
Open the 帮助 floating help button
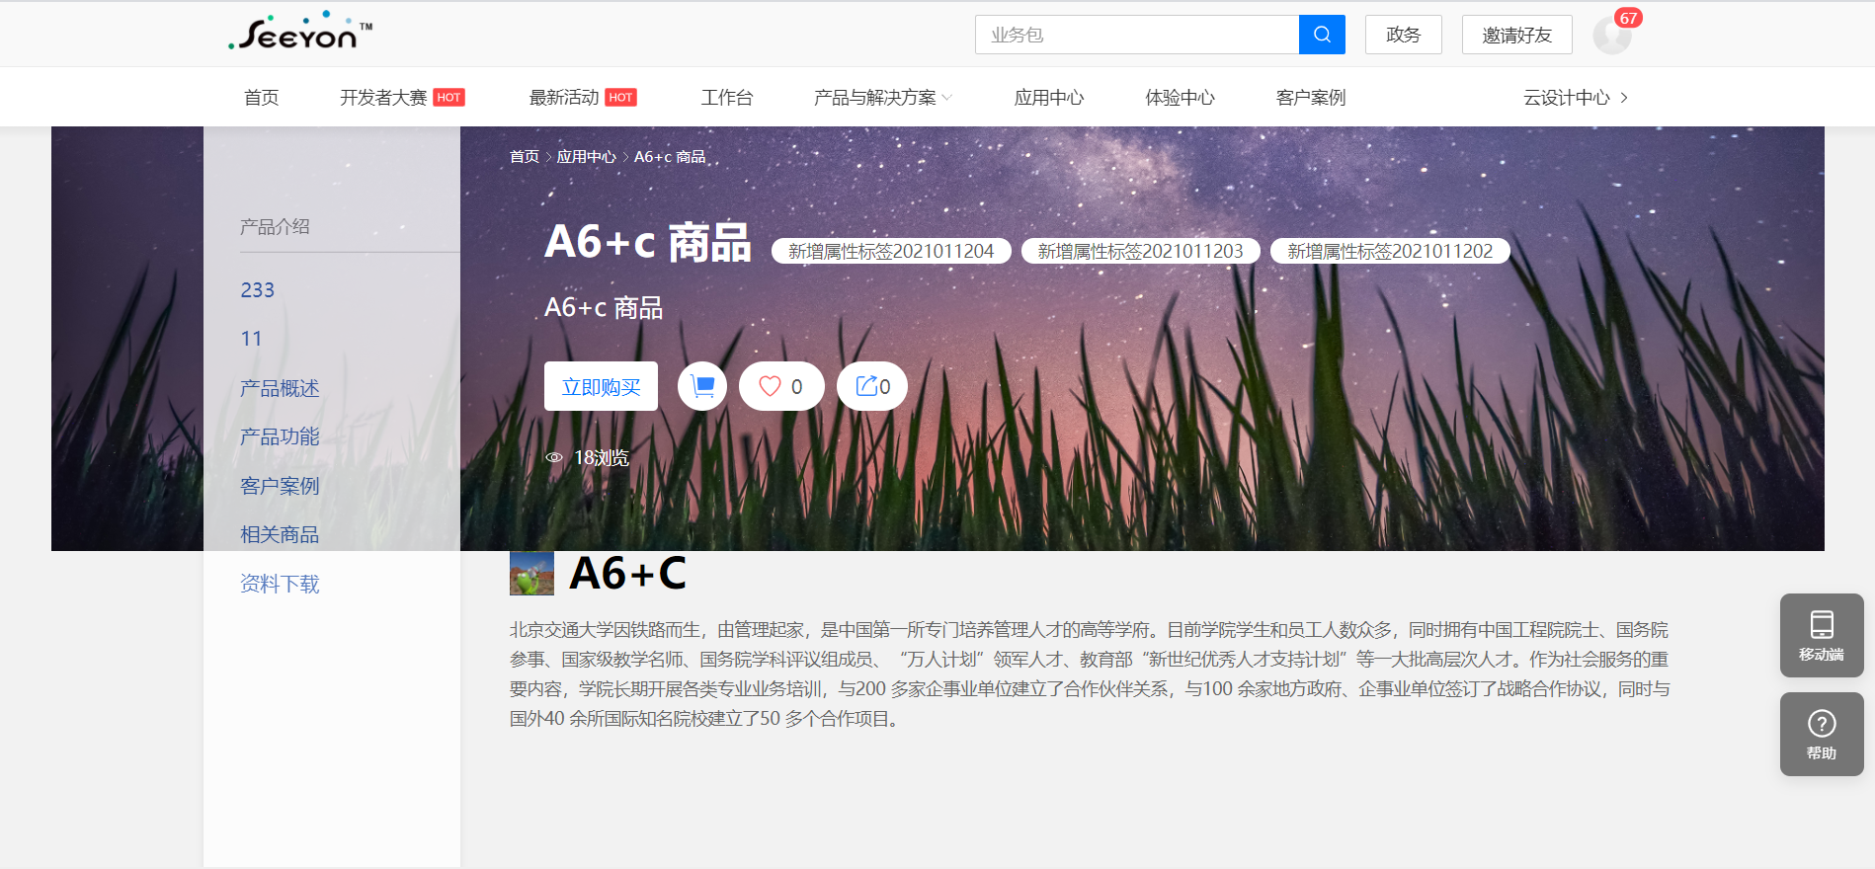coord(1822,734)
